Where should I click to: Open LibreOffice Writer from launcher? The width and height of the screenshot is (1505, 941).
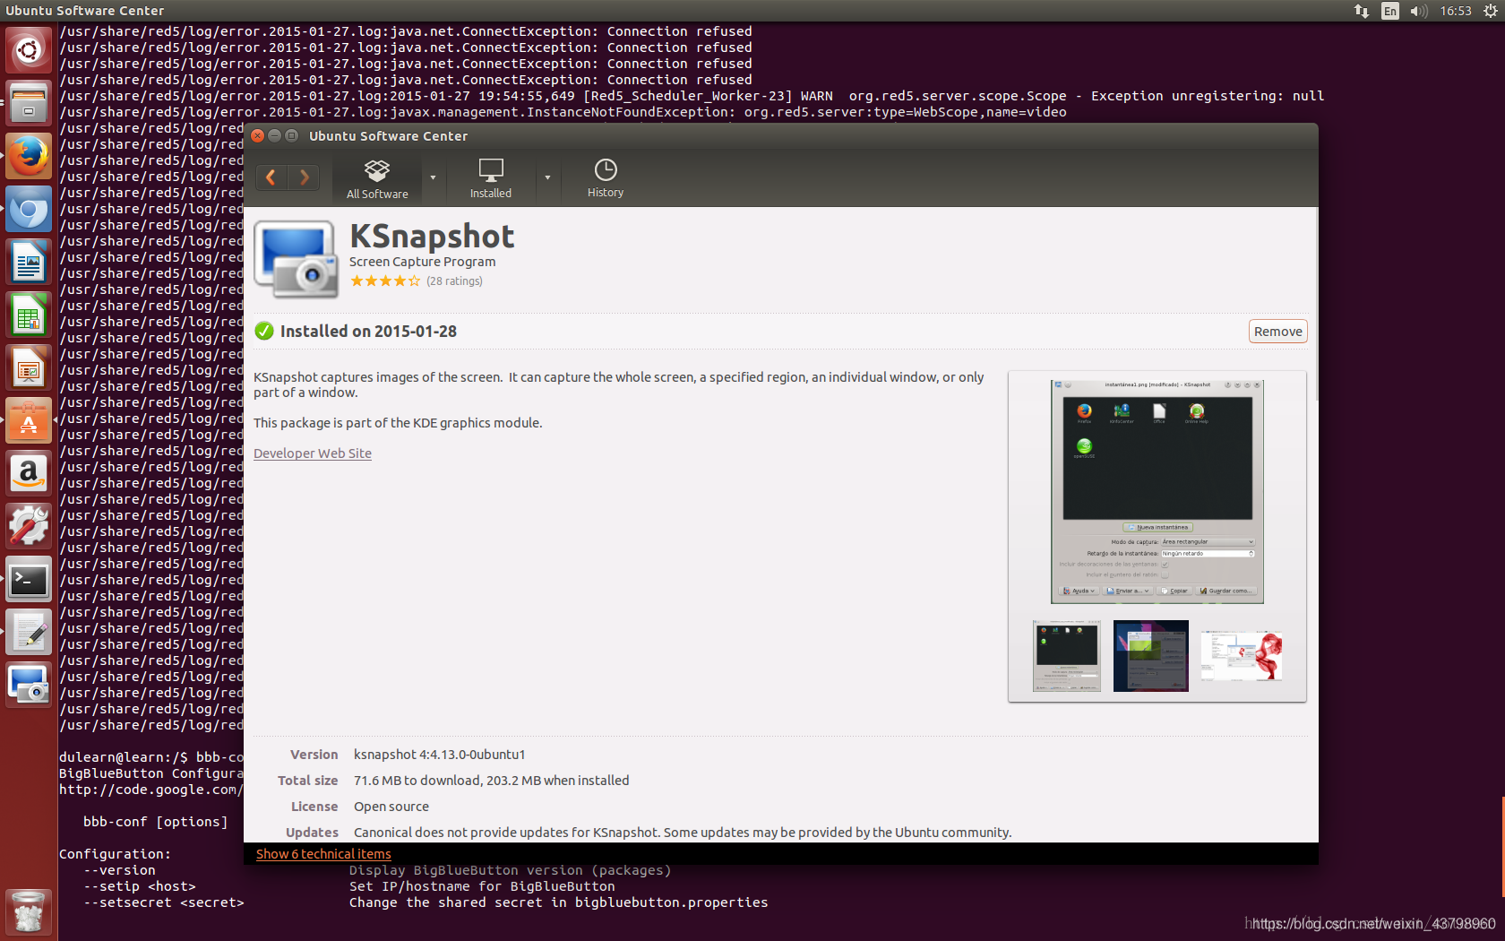(x=29, y=262)
